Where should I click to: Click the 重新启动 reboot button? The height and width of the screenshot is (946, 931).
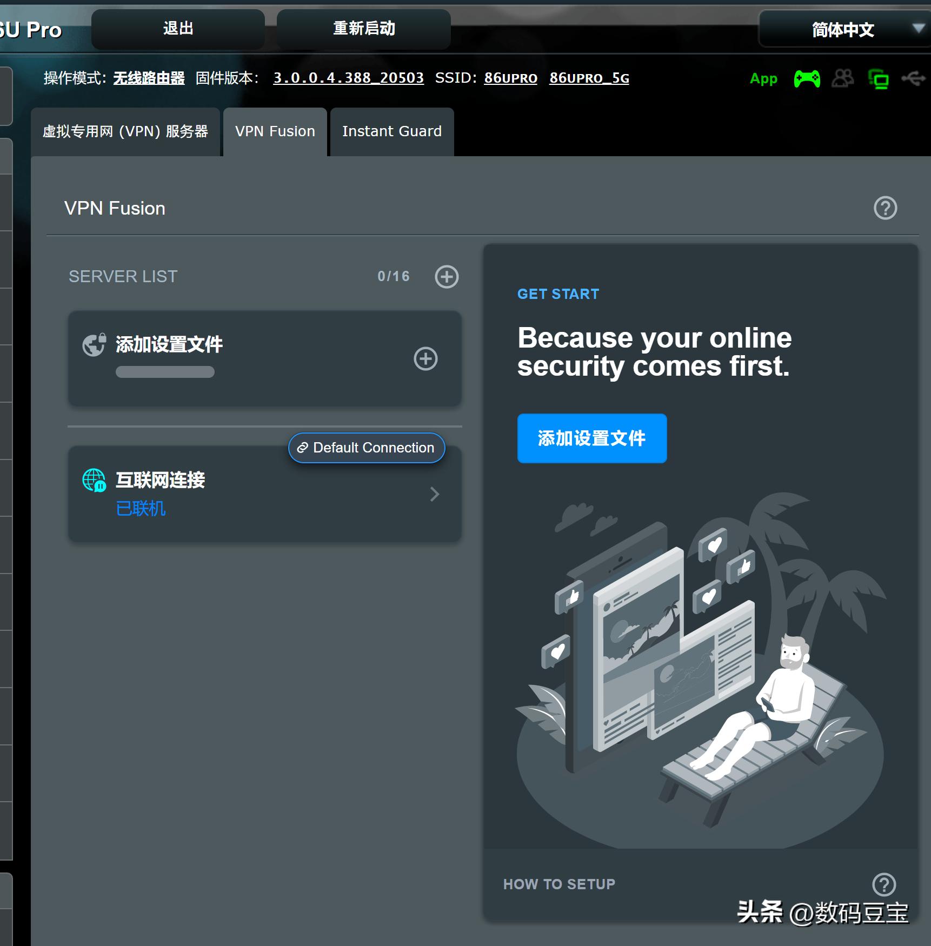363,29
